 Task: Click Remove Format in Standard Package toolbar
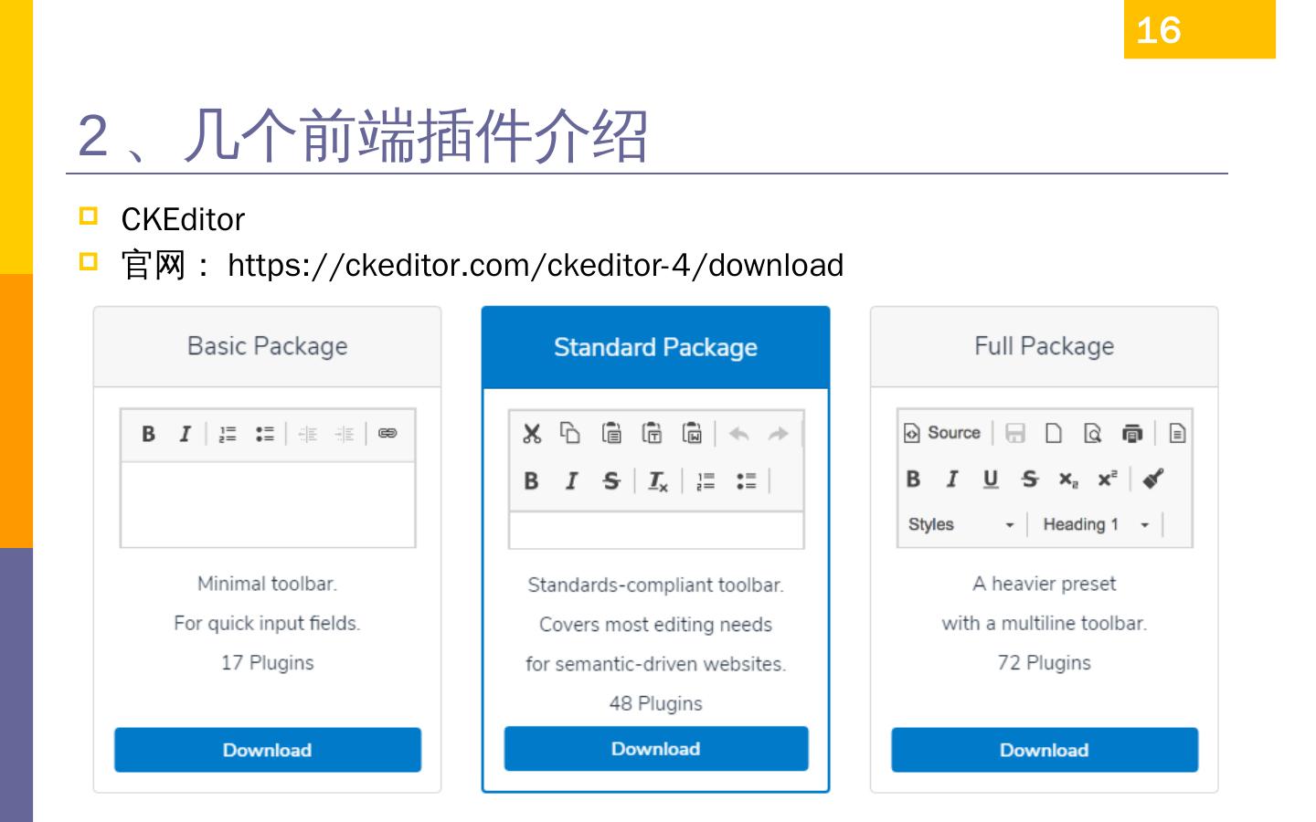(x=658, y=481)
